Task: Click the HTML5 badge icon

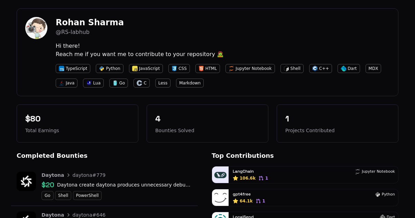Action: (201, 69)
